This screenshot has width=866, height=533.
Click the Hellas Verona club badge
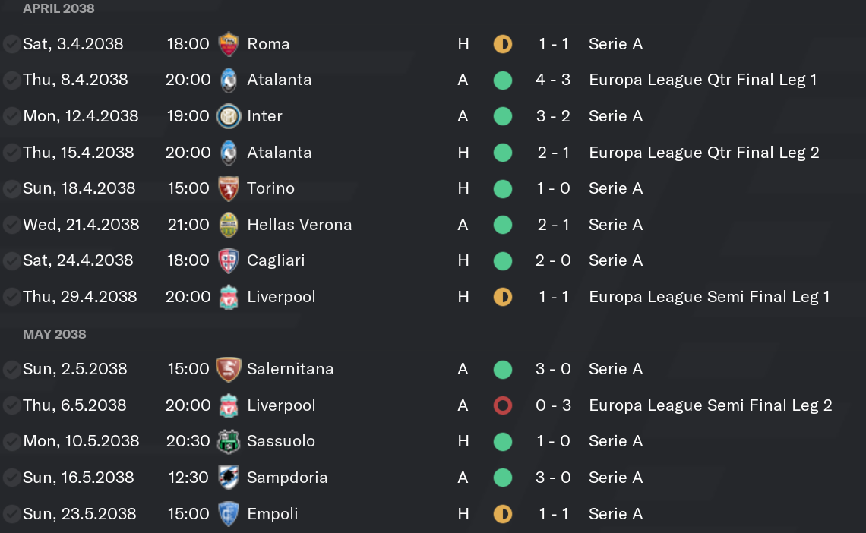click(x=229, y=225)
